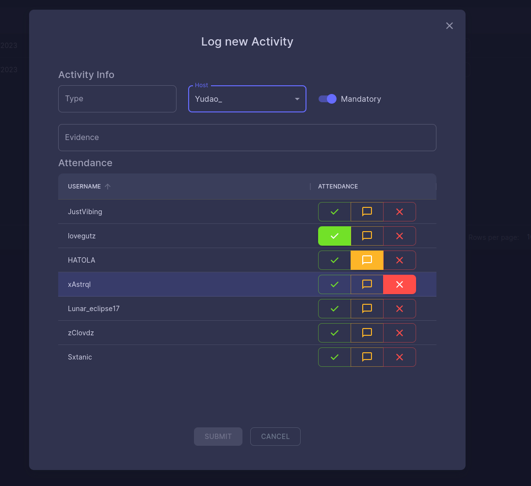This screenshot has height=486, width=531.
Task: Click the Type input field
Action: click(117, 99)
